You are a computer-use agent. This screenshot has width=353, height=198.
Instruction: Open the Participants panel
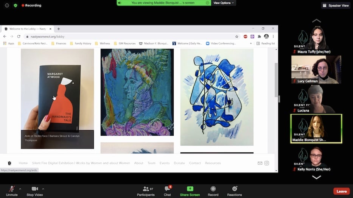[146, 192]
